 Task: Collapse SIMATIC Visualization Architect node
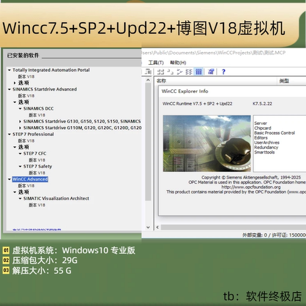[x=20, y=198]
